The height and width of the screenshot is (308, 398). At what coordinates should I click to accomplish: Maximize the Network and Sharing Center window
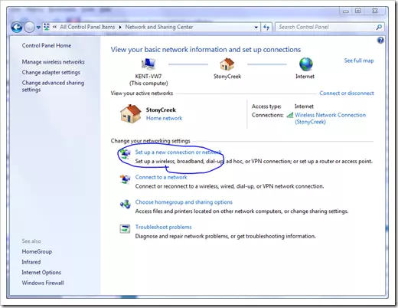coord(358,11)
